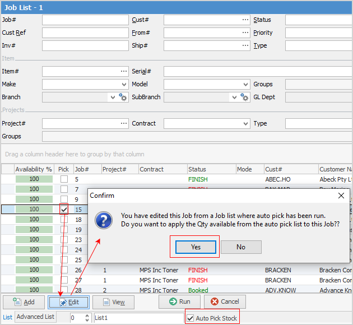The image size is (353, 325).
Task: Click the Cust# ellipsis lookup icon
Action: (x=245, y=20)
